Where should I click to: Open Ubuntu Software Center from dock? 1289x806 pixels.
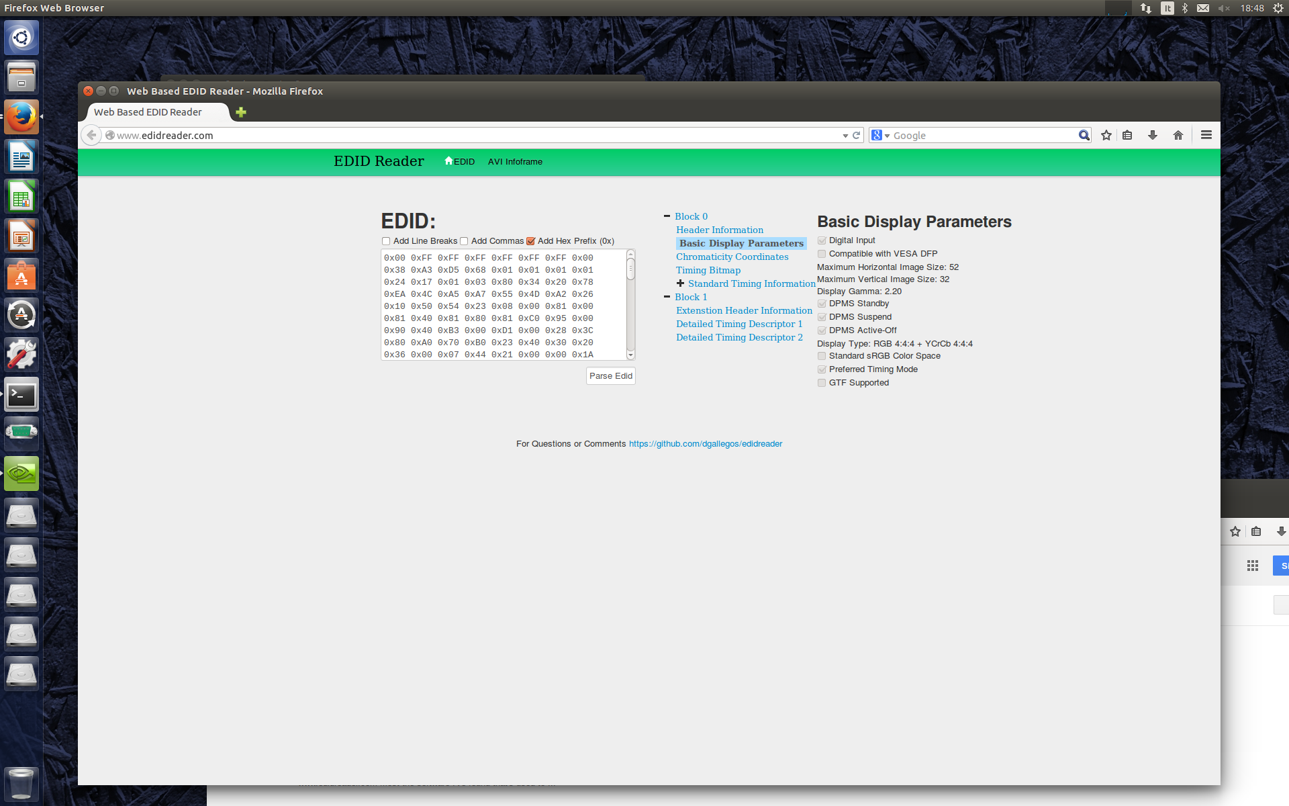[x=21, y=275]
